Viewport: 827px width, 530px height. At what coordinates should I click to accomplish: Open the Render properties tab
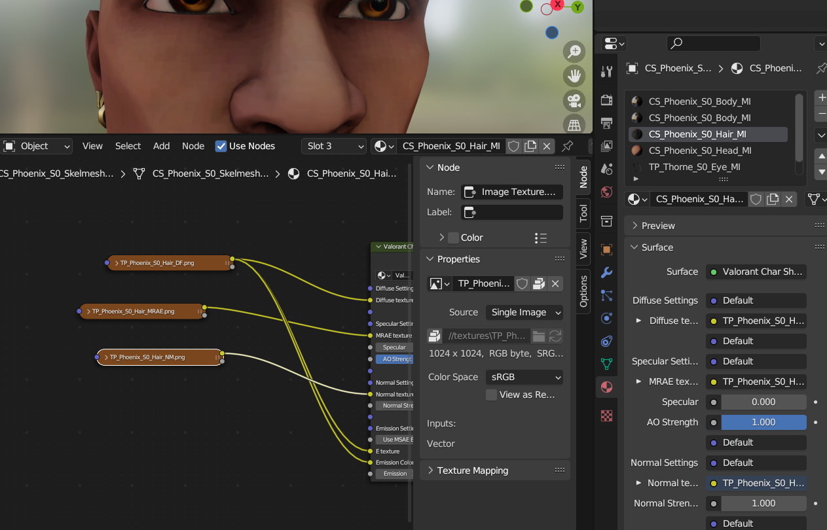coord(606,100)
